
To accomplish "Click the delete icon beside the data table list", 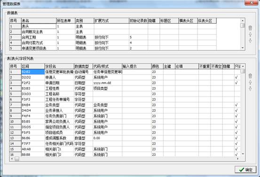I will click(x=250, y=28).
